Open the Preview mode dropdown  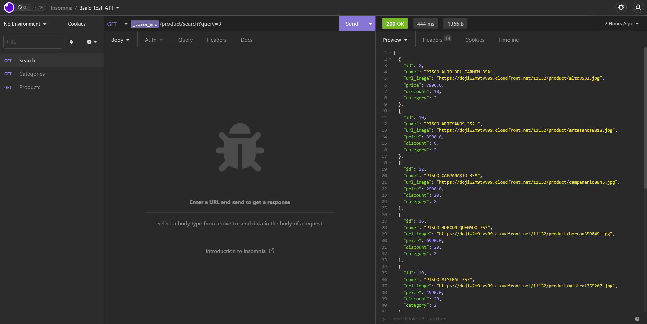coord(394,39)
